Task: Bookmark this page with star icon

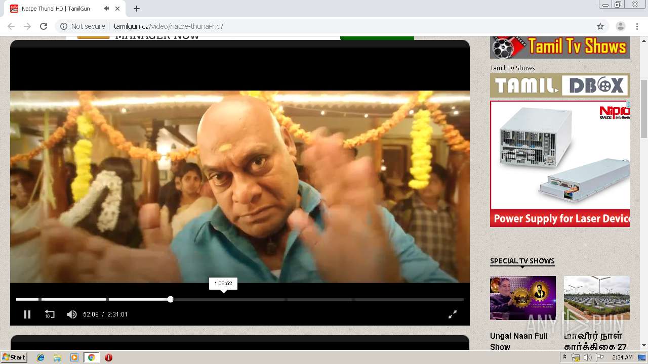Action: tap(600, 26)
